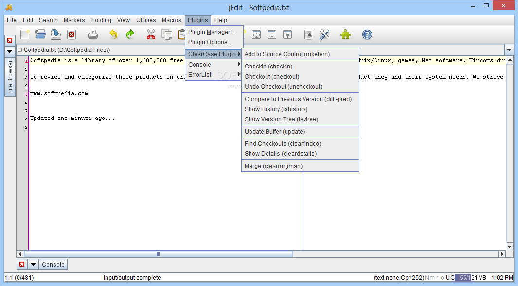
Task: Open the Utilities menu
Action: [146, 20]
